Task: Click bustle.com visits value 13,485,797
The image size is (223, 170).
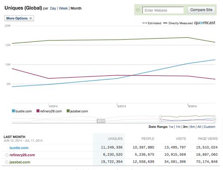Action: (175, 147)
